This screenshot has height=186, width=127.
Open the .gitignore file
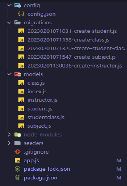coord(36,152)
